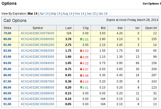Open strike price 79.00 link

[7, 33]
